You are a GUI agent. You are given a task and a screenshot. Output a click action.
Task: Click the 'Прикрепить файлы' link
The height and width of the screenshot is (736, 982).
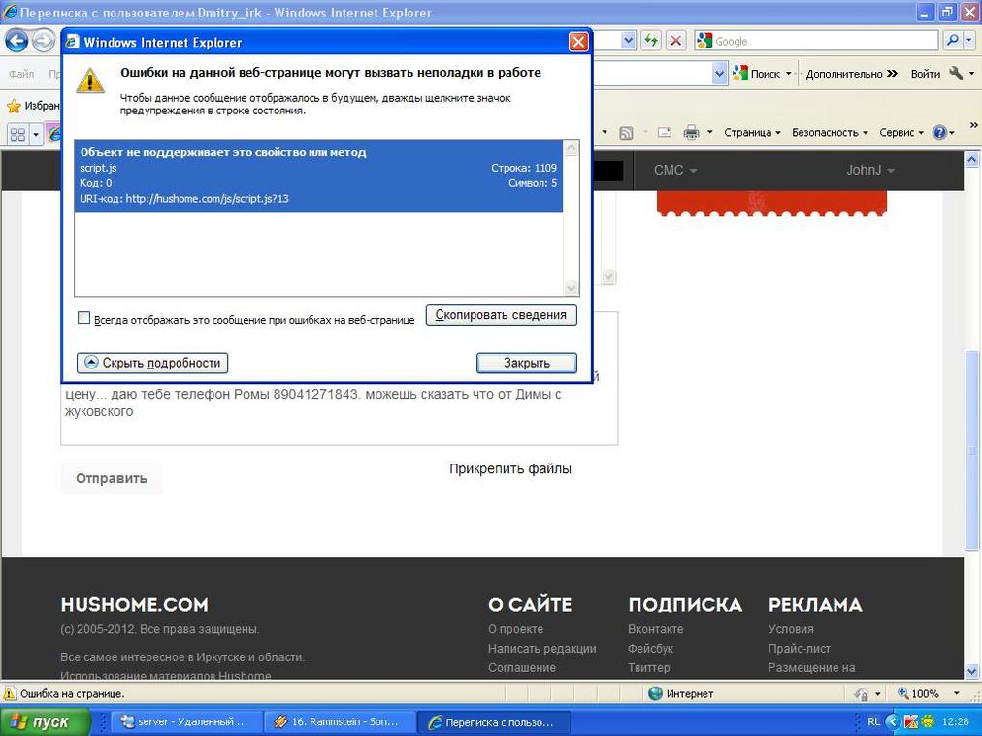pyautogui.click(x=509, y=468)
